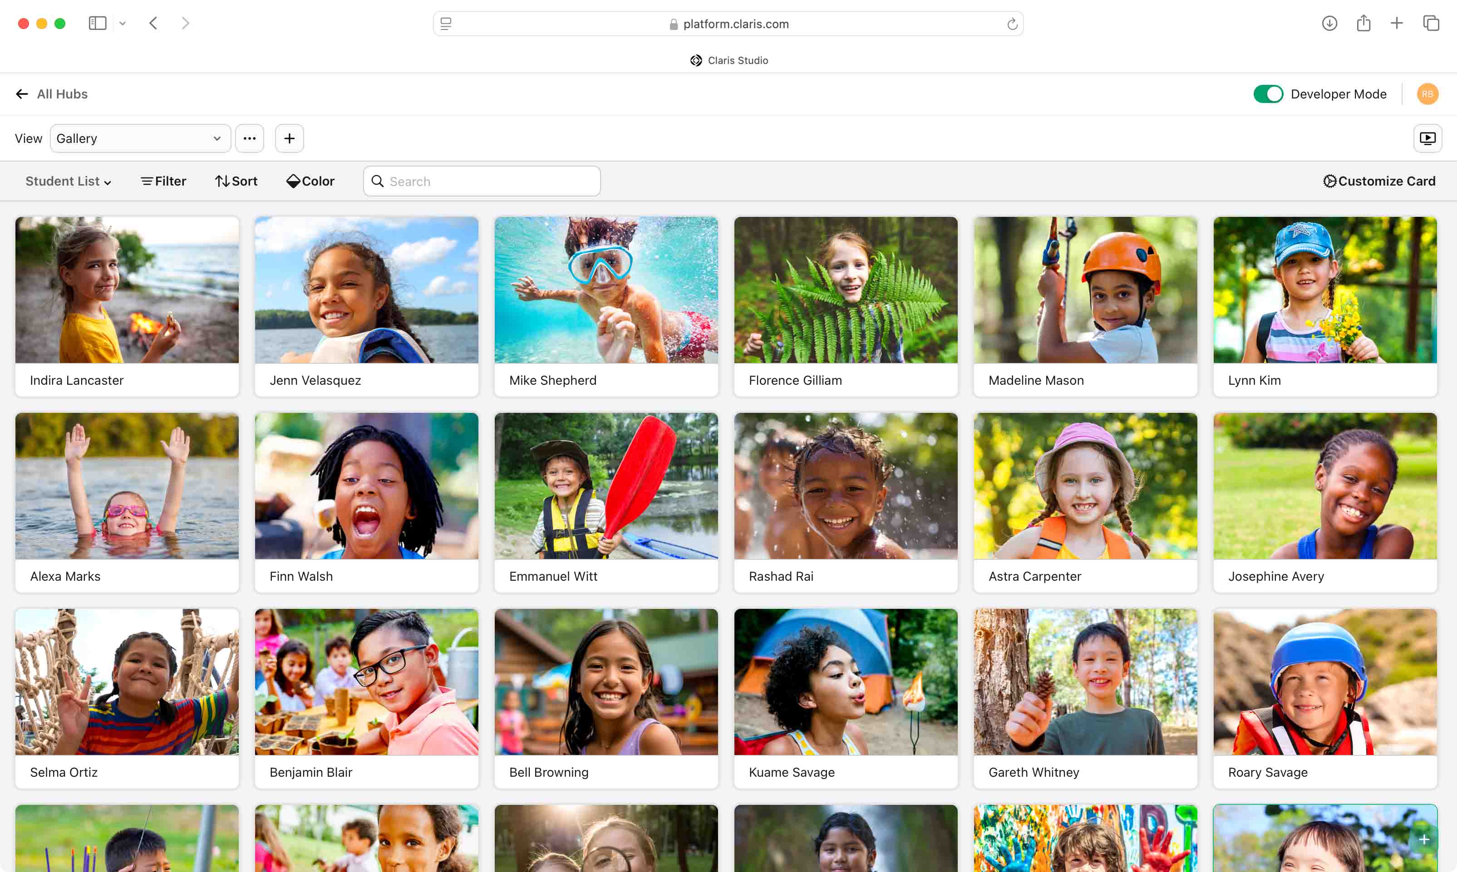Click into the Search field

pos(482,181)
